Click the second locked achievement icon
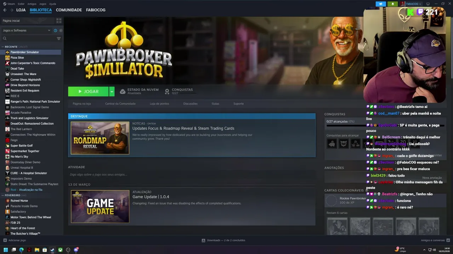The image size is (453, 254). pos(344,144)
